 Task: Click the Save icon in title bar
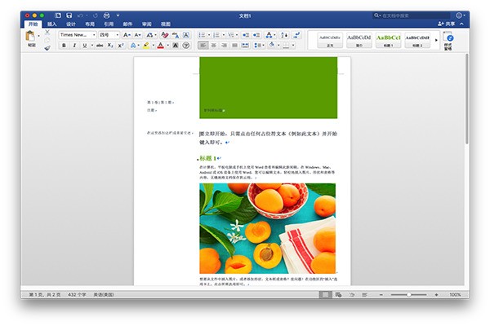pos(69,15)
